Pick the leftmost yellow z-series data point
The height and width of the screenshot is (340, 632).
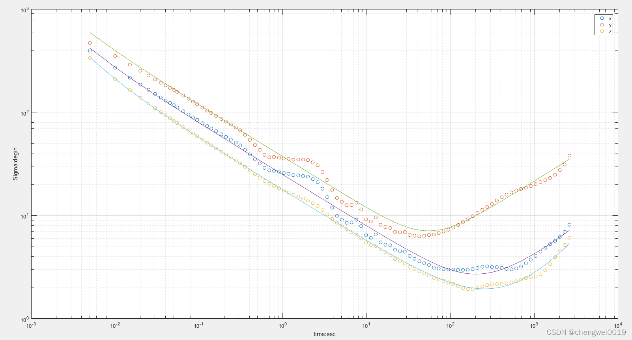pyautogui.click(x=90, y=58)
